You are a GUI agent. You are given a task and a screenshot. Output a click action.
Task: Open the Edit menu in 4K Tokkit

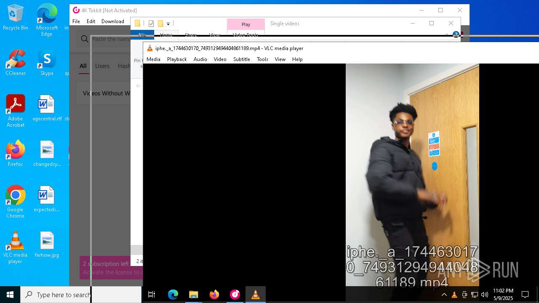(91, 21)
